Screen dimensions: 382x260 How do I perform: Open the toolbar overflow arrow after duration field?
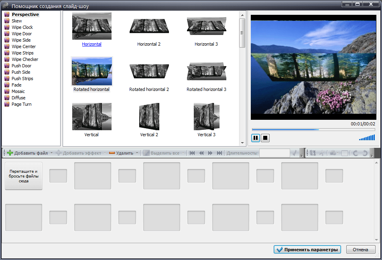(x=302, y=155)
